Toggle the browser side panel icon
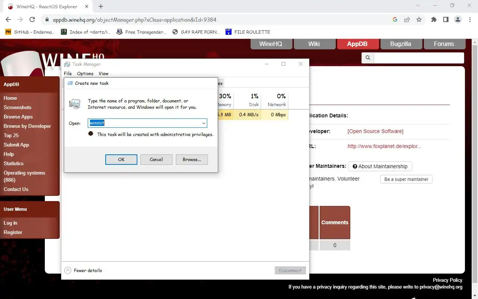The image size is (478, 299). pyautogui.click(x=446, y=19)
